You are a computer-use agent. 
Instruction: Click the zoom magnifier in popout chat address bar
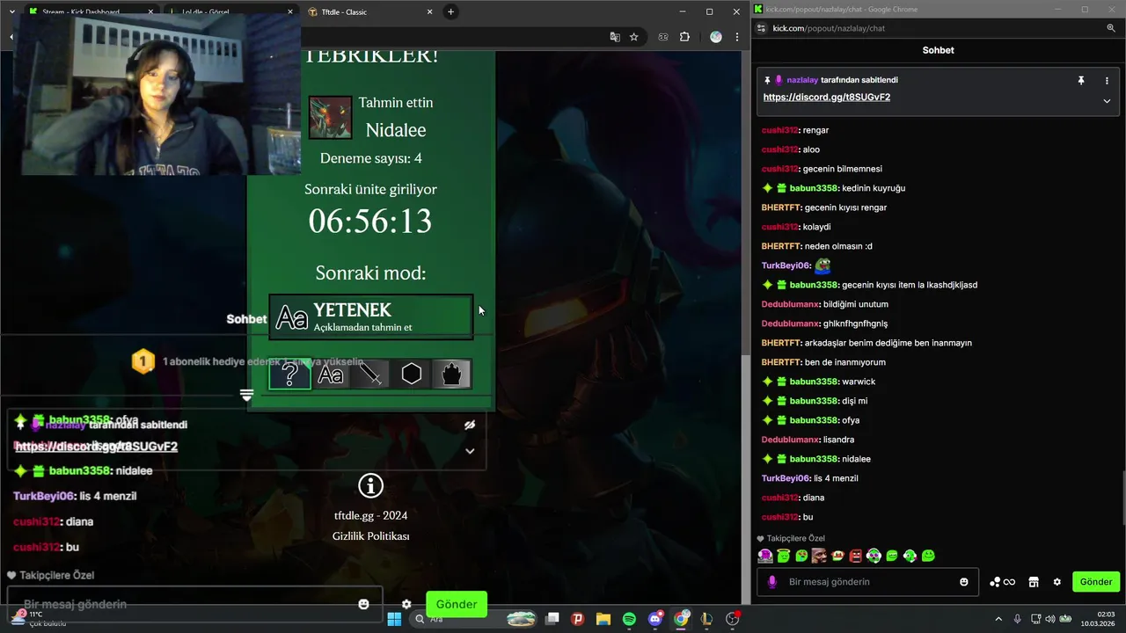[x=1111, y=28]
